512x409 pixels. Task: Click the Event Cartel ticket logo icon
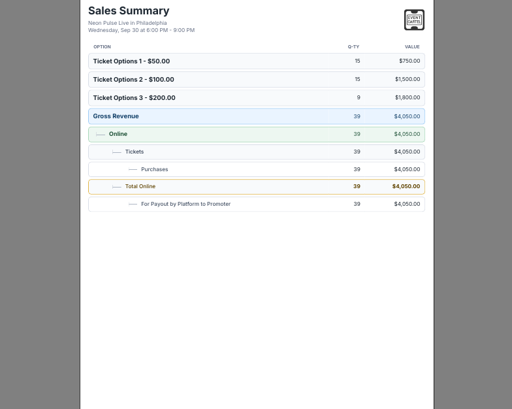pos(414,20)
